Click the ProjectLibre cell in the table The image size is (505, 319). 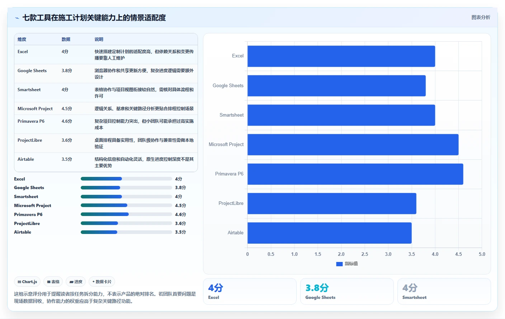[x=30, y=140]
